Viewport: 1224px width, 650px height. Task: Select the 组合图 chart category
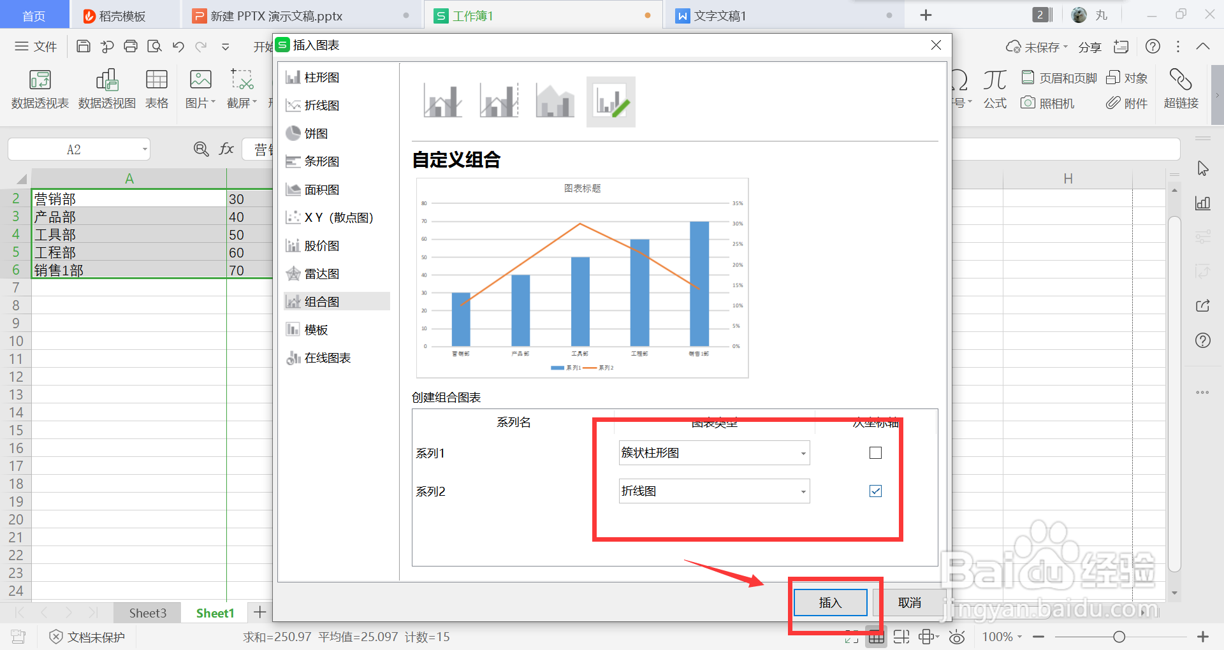coord(337,301)
